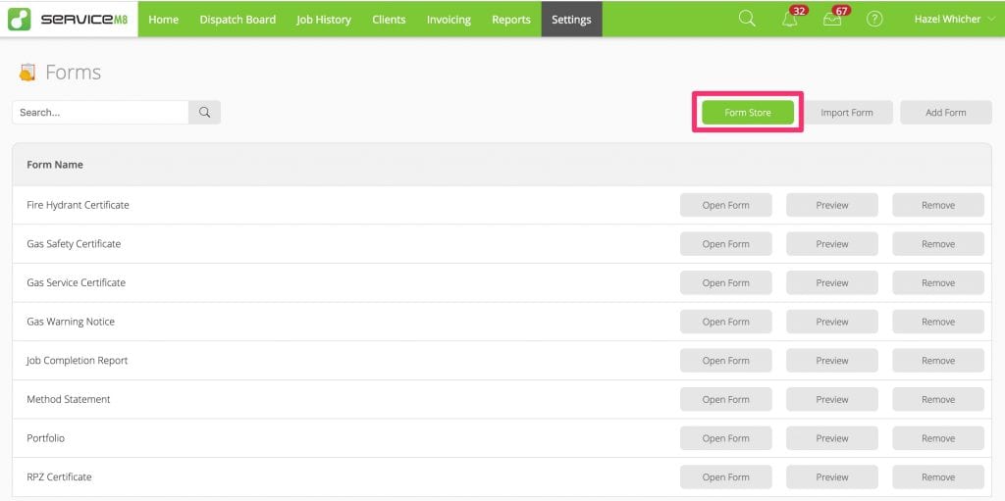Open the help question mark icon
The width and height of the screenshot is (1005, 501).
point(874,20)
